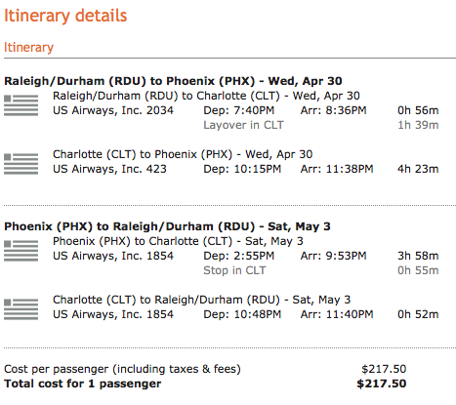Click US Airways, Inc. 423 flight text
Viewport: 456px width, 405px height.
(109, 169)
